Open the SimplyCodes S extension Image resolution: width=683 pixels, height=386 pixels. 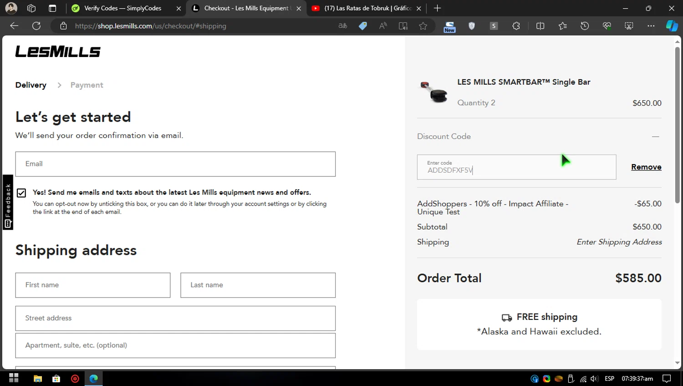pos(494,26)
